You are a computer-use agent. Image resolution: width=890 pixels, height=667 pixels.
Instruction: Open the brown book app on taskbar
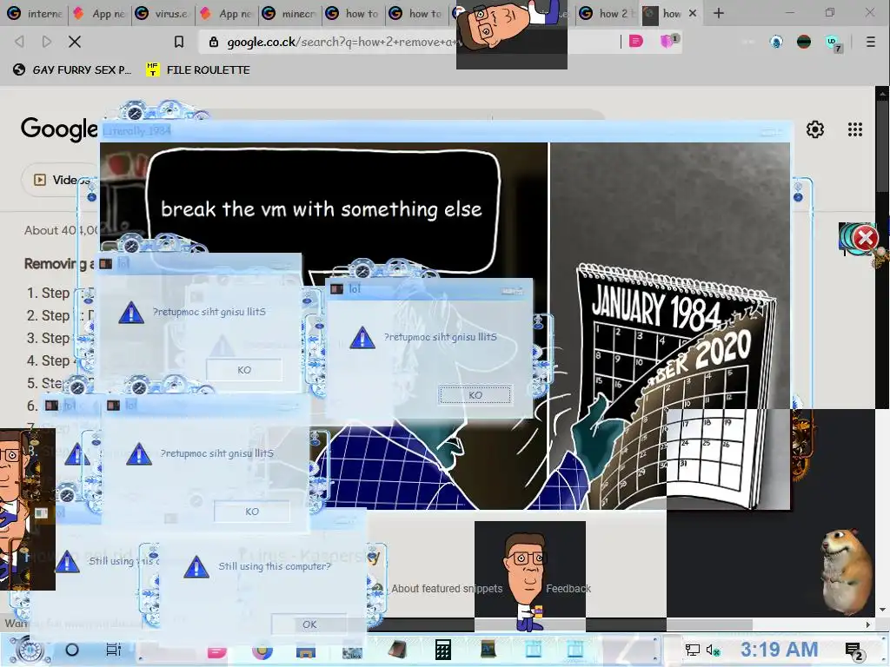[x=397, y=650]
